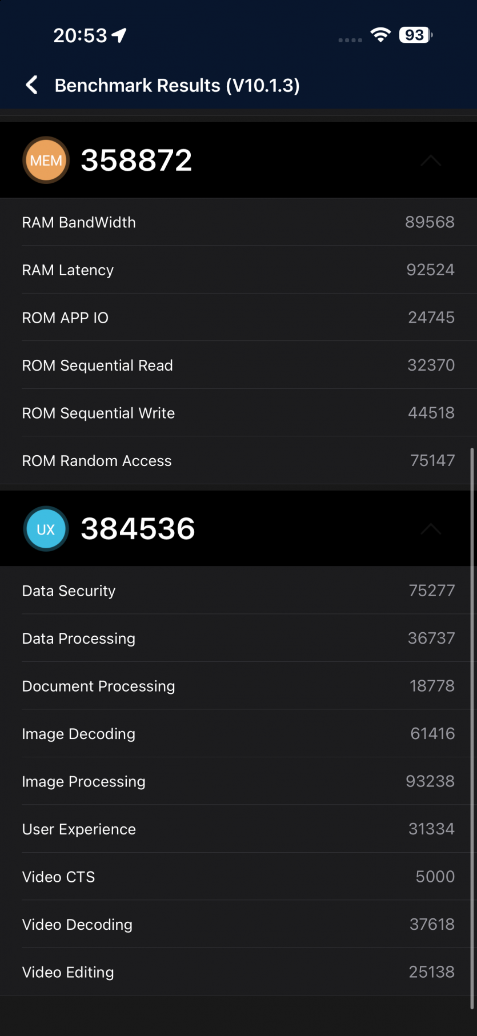
Task: Tap the back arrow icon
Action: point(32,85)
